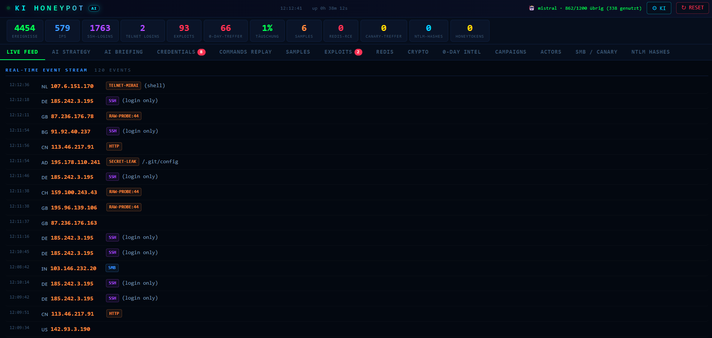Open the Samples tab
Image resolution: width=712 pixels, height=338 pixels.
[298, 52]
